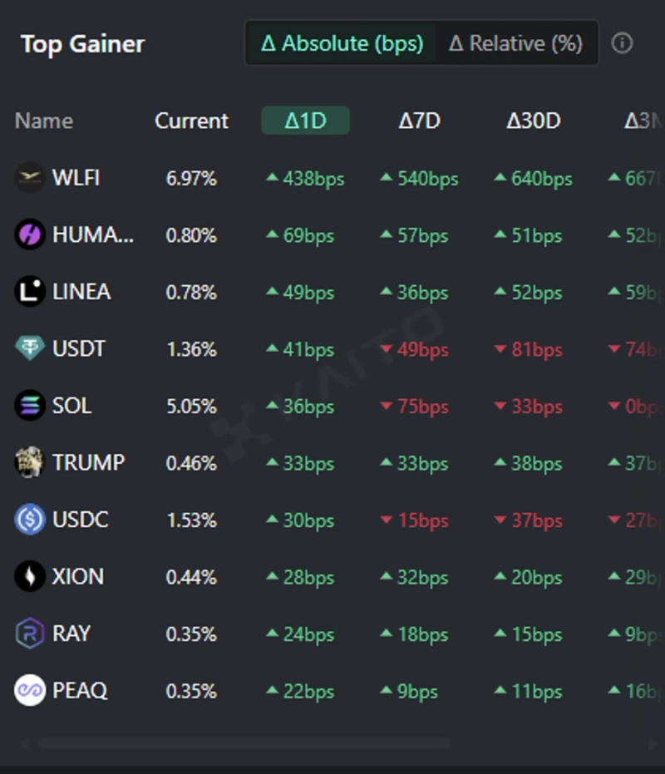The image size is (665, 774).
Task: Open the Top Gainer info tooltip icon
Action: pos(622,43)
